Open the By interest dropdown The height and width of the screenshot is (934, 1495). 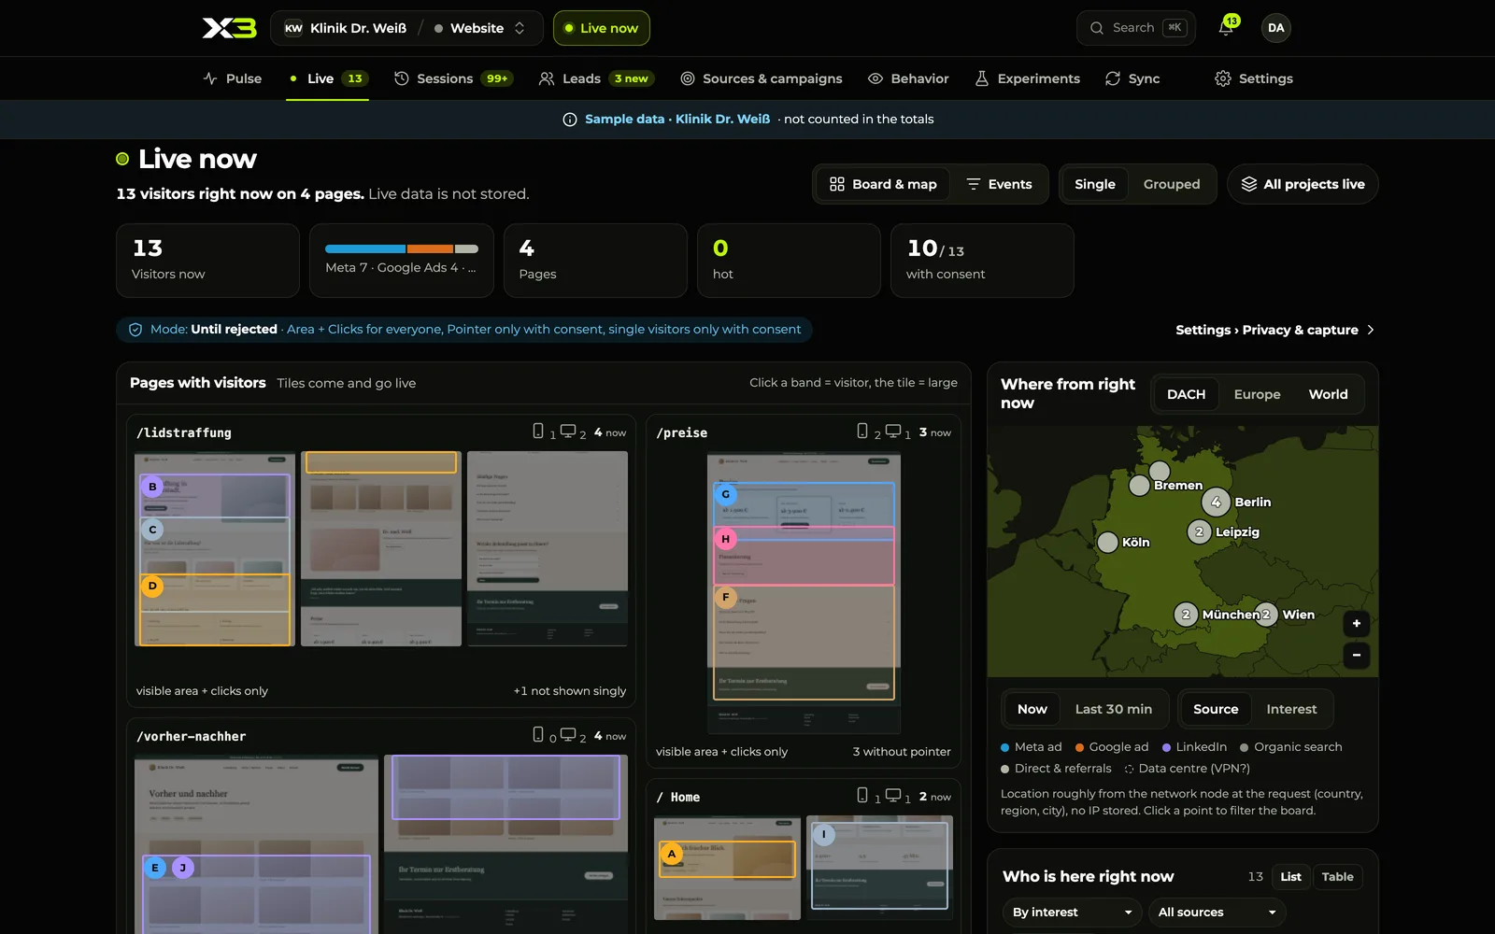point(1073,913)
